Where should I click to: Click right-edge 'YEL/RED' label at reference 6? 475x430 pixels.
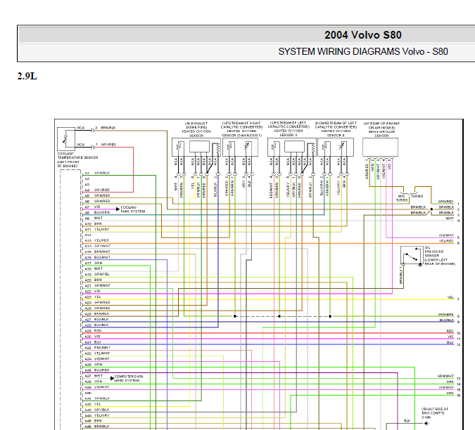(446, 241)
